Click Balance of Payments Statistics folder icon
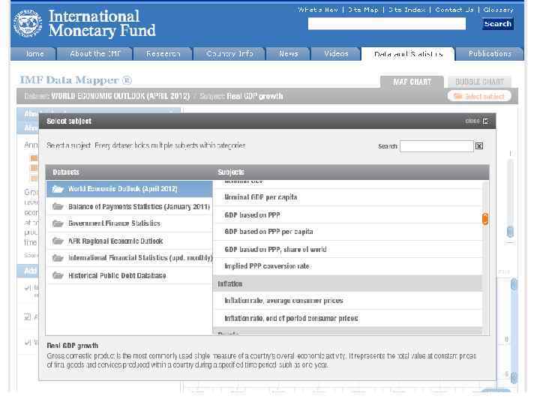Viewport: 540px width, 405px height. click(58, 207)
